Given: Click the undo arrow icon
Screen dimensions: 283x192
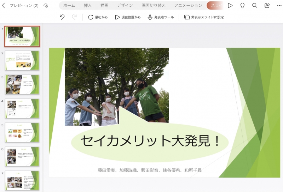Looking at the screenshot, I should [x=62, y=17].
